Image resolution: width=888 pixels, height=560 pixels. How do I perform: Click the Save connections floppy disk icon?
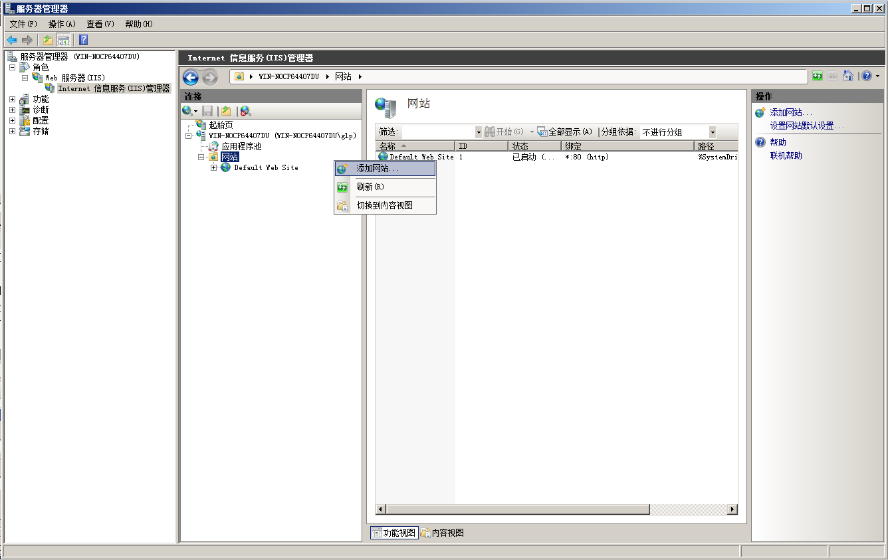207,112
